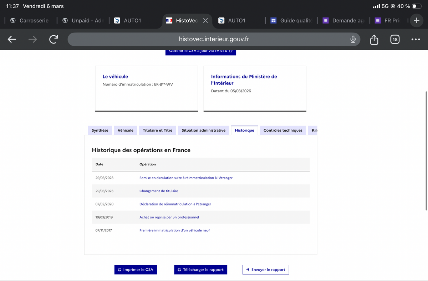The image size is (428, 281).
Task: Select the Synthèse tab
Action: point(100,131)
